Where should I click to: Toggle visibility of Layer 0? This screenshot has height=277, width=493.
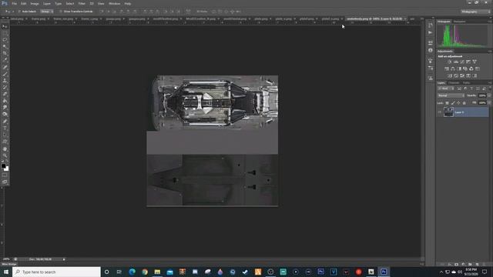coord(440,112)
